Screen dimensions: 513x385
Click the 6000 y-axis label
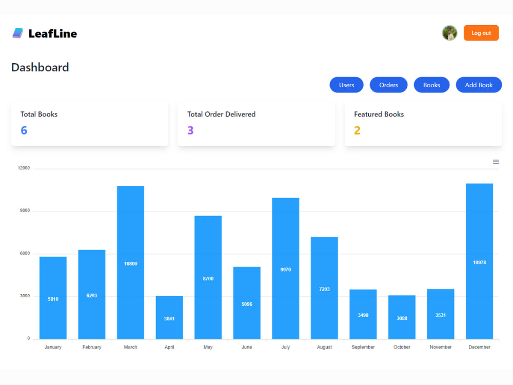point(25,254)
